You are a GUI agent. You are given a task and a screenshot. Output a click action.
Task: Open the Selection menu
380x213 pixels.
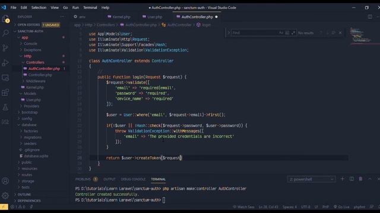point(39,8)
